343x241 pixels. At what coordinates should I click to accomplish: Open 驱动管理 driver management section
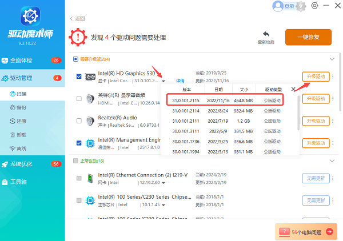click(33, 78)
